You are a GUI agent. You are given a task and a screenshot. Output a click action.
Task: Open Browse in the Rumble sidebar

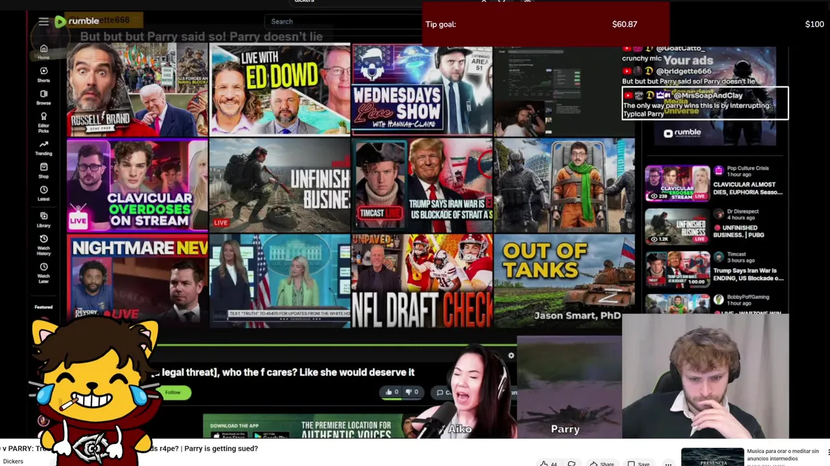point(43,98)
